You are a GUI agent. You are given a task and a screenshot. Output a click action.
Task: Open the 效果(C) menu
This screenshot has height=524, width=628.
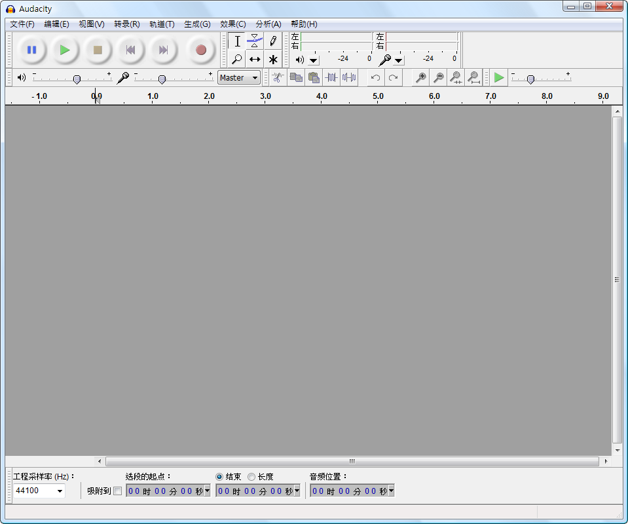click(x=233, y=24)
